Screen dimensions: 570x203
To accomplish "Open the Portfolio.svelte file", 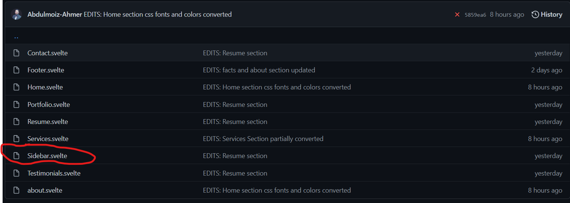I will (49, 105).
